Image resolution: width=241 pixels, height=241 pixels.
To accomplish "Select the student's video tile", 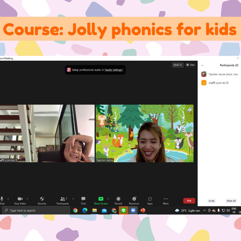I will click(47, 133).
